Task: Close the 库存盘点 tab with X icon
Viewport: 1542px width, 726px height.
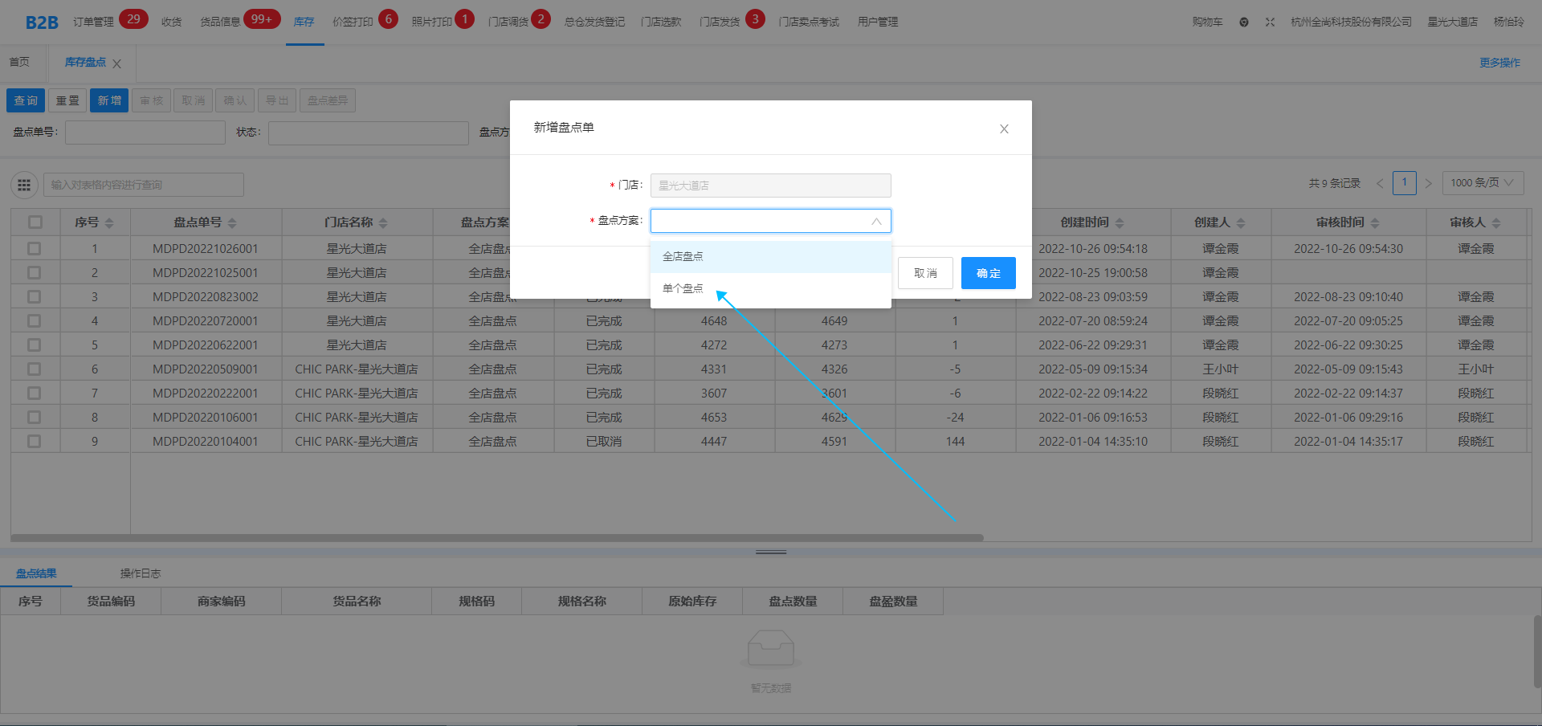Action: pos(117,63)
